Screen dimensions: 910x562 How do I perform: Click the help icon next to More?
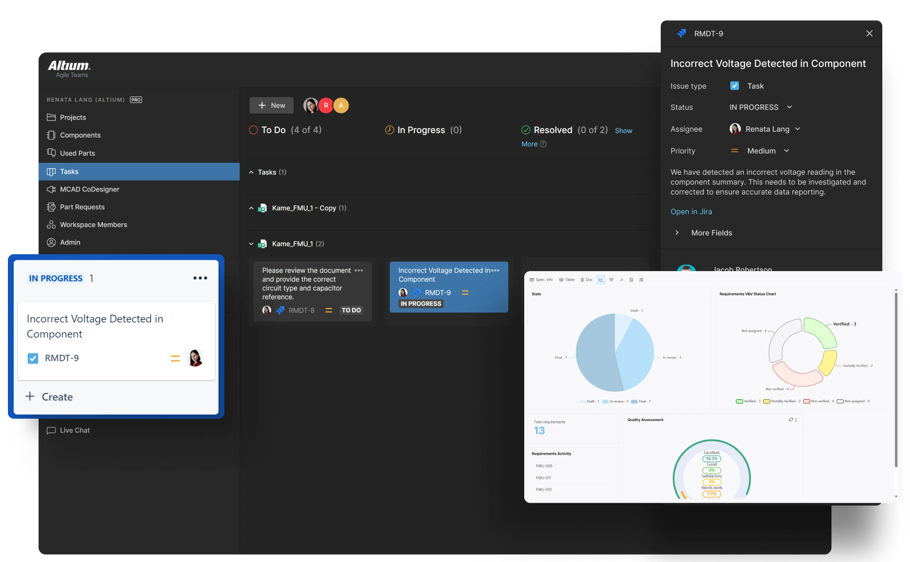543,144
